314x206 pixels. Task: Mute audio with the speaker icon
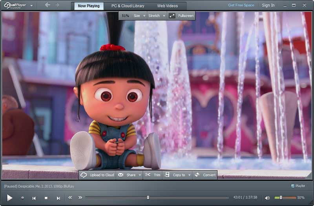click(x=267, y=198)
